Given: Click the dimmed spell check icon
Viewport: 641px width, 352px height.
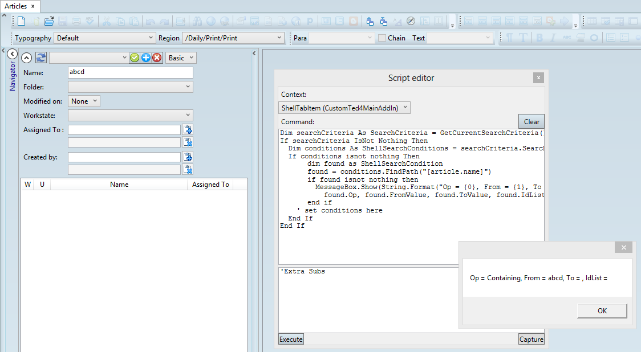Looking at the screenshot, I should (90, 21).
